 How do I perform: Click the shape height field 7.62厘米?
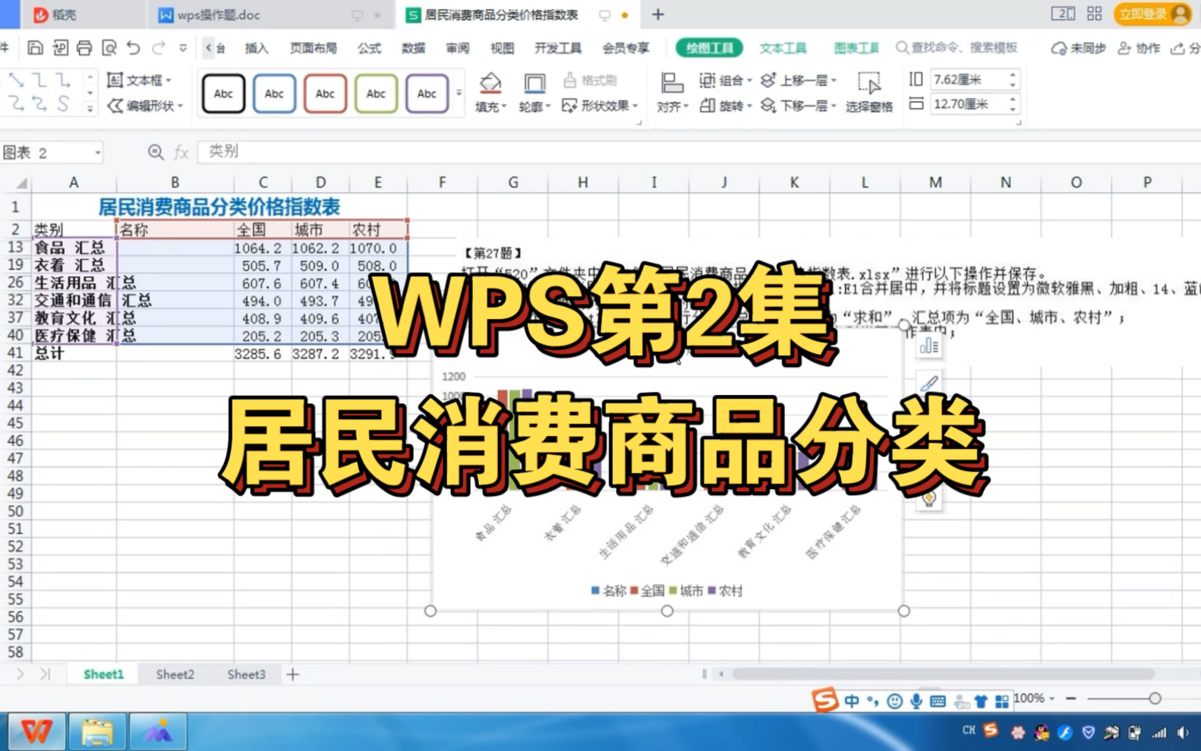(x=969, y=79)
